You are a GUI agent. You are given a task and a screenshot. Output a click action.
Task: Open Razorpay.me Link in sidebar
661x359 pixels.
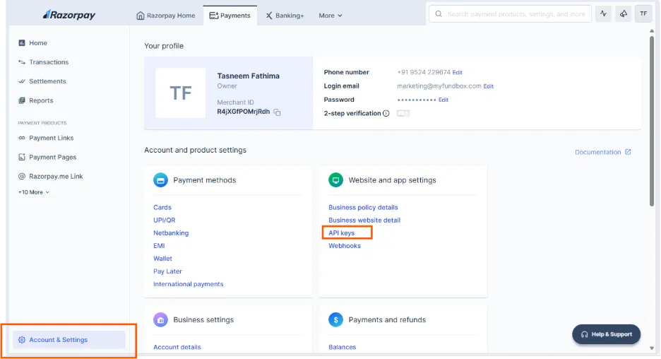point(56,177)
